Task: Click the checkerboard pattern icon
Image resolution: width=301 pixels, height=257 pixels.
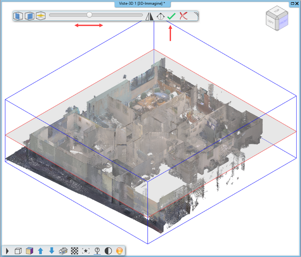Action: 75,251
